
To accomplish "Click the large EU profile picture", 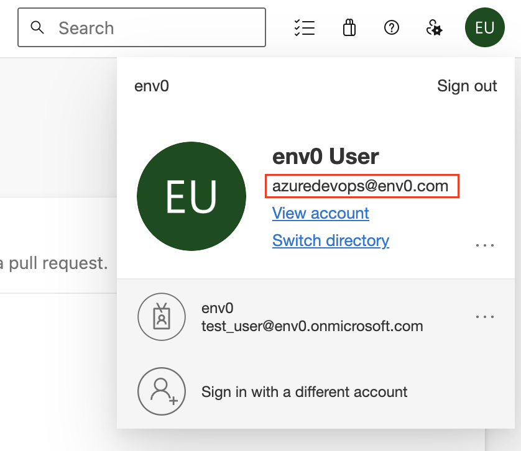I will 191,196.
